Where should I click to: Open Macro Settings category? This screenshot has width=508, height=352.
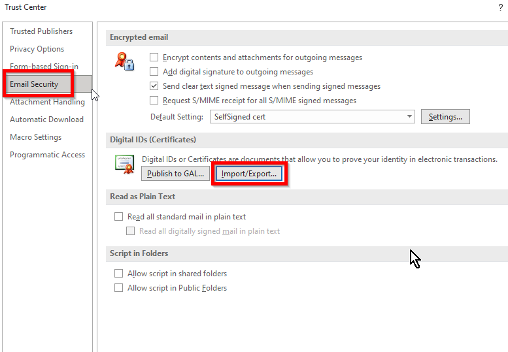[35, 137]
